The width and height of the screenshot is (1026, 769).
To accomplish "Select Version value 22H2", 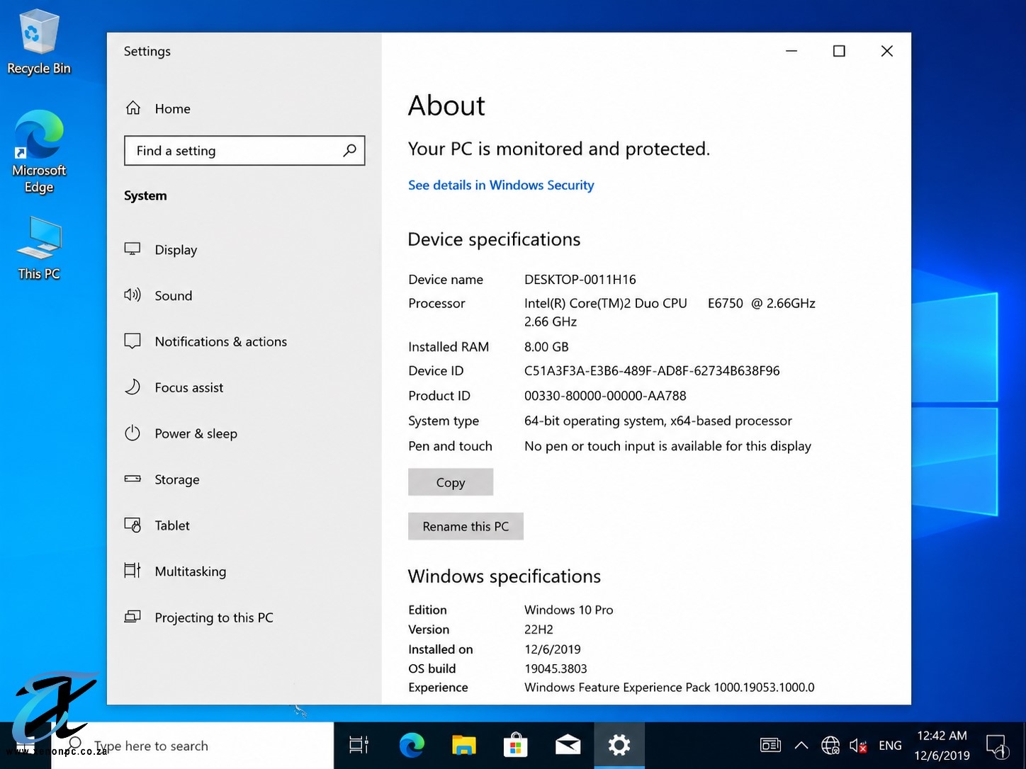I will point(539,630).
